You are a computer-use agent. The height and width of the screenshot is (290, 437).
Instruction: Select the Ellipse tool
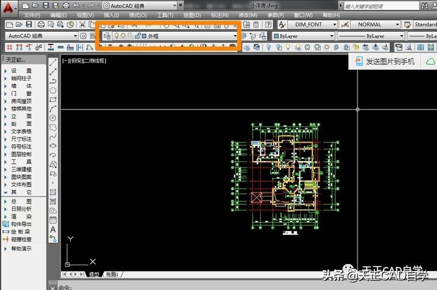coord(53,146)
